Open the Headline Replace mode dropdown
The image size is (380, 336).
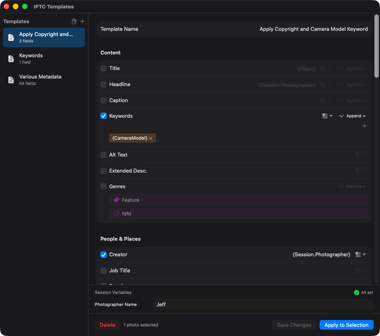352,85
